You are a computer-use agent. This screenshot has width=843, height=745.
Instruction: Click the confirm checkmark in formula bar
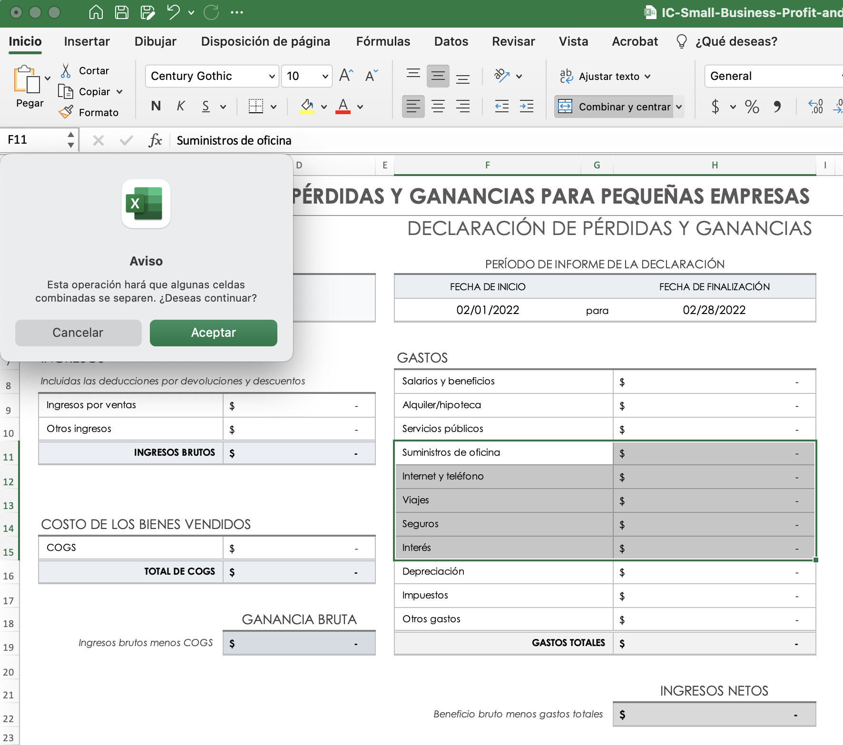tap(126, 140)
